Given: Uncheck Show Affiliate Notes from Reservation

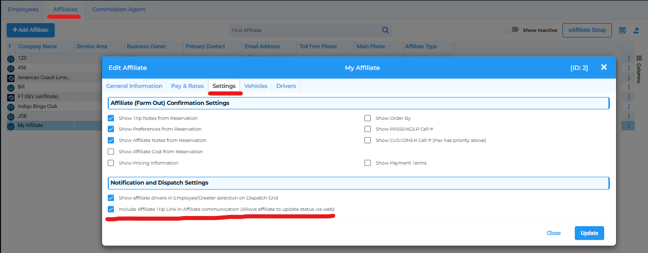Looking at the screenshot, I should click(111, 140).
